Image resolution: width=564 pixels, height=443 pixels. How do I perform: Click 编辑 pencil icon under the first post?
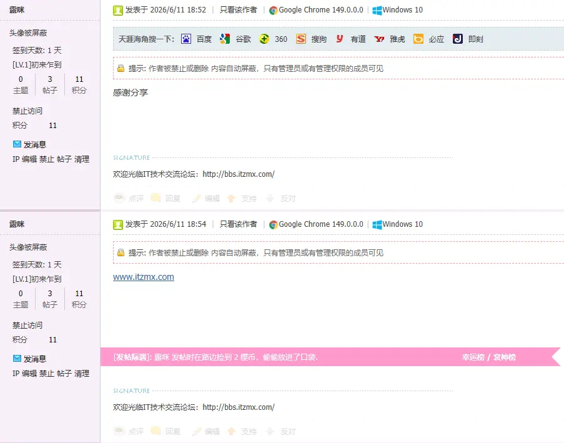pos(196,198)
